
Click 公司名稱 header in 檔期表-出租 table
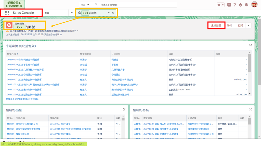(x=20, y=118)
